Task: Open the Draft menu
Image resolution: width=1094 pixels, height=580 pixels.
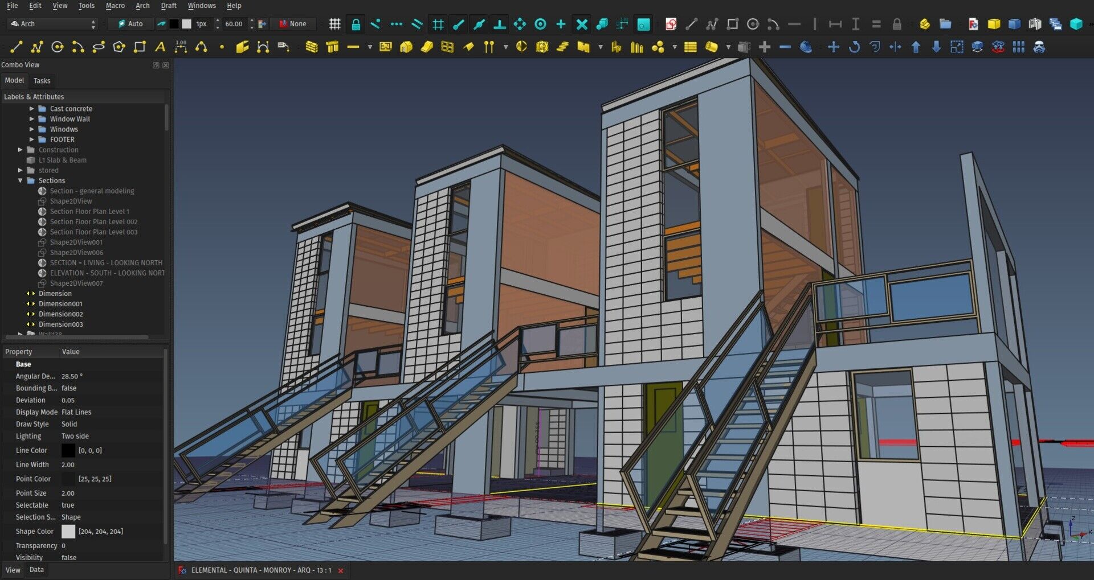Action: pos(169,6)
